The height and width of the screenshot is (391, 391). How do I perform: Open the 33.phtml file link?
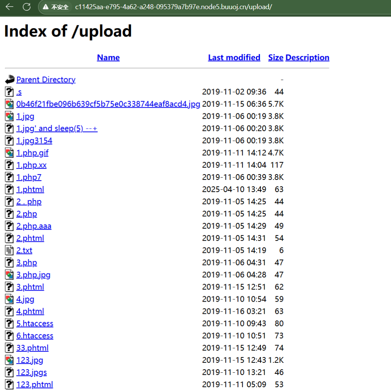(x=32, y=348)
